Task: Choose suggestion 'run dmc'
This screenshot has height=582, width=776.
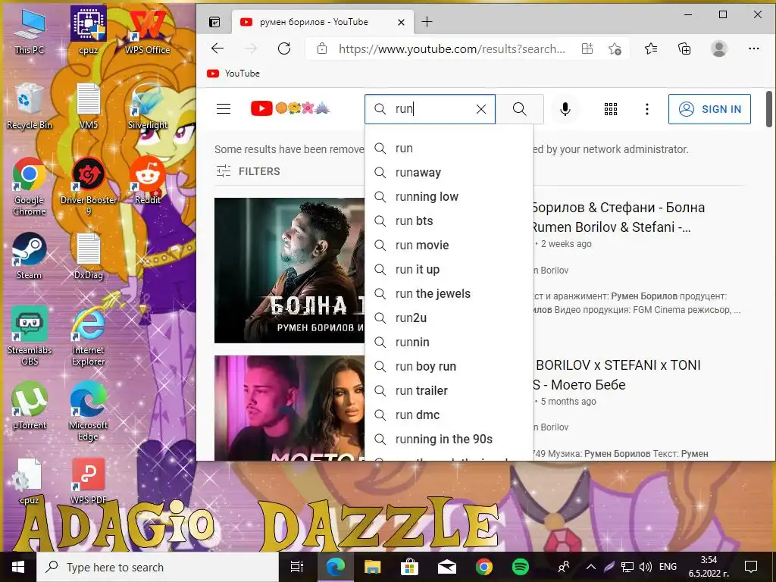Action: pyautogui.click(x=449, y=415)
